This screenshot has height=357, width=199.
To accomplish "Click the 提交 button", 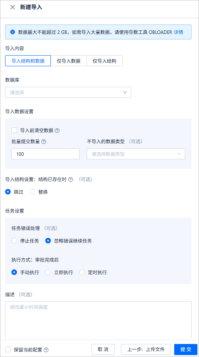I will (x=186, y=350).
